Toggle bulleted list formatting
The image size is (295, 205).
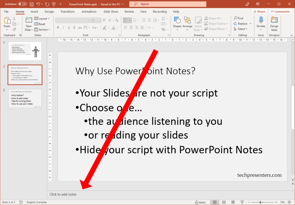click(126, 20)
